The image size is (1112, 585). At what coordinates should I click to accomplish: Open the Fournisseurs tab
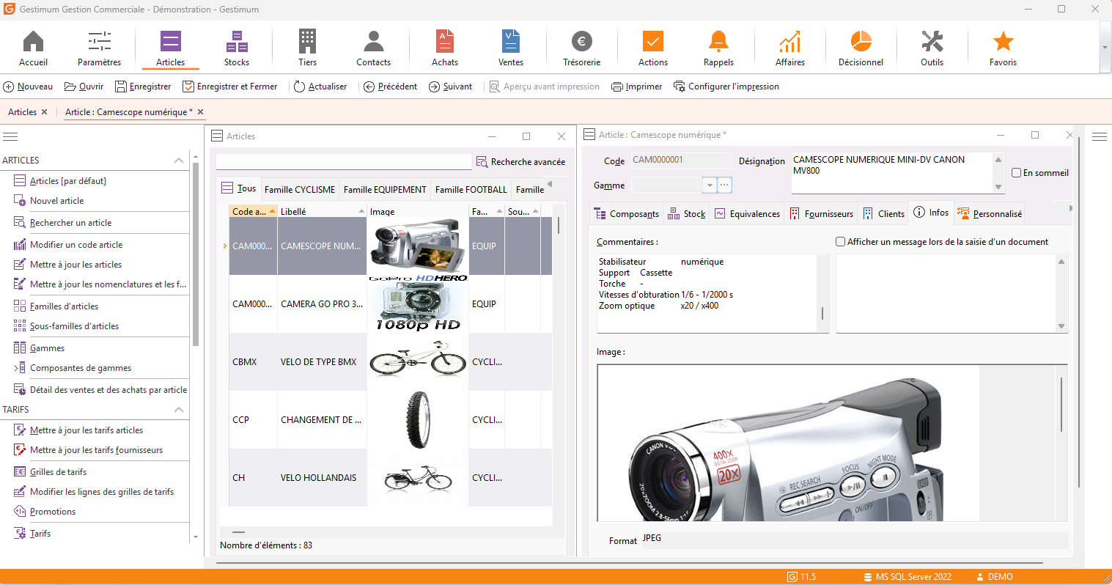pyautogui.click(x=821, y=214)
